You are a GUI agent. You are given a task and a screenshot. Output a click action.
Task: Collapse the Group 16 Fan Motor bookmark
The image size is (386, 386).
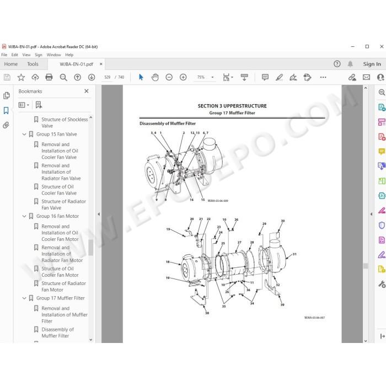pyautogui.click(x=24, y=216)
